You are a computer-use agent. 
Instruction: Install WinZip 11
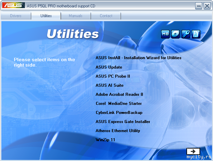coord(105,140)
